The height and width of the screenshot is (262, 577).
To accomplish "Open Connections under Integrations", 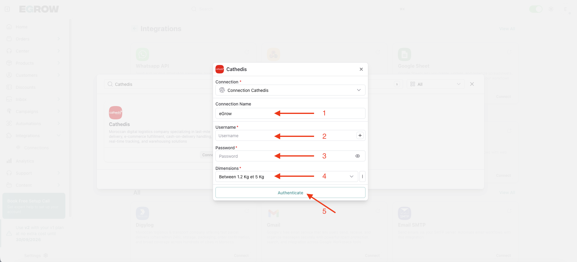I will (36, 148).
